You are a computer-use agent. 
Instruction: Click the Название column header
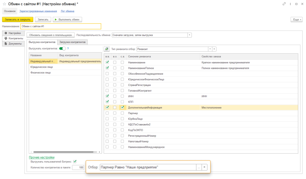[x=43, y=55]
